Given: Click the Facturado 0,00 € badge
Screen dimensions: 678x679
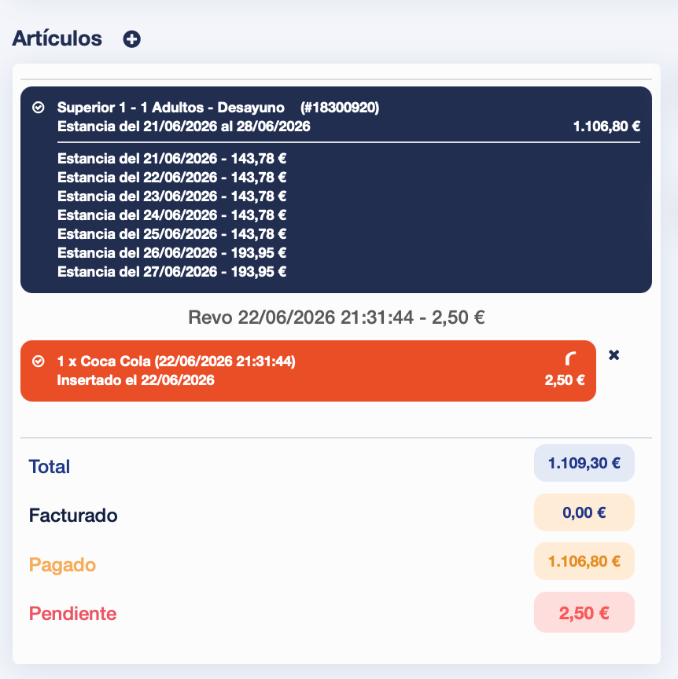Looking at the screenshot, I should tap(584, 512).
